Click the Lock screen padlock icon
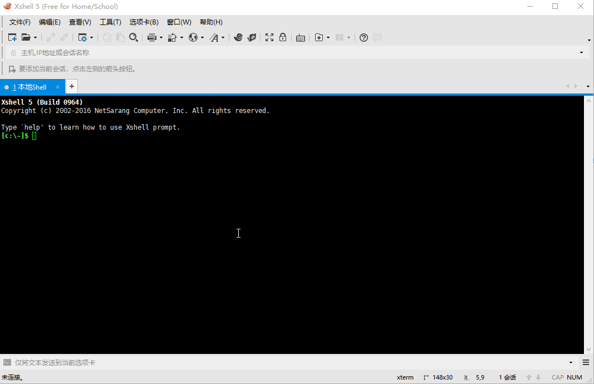The image size is (594, 384). click(x=283, y=37)
